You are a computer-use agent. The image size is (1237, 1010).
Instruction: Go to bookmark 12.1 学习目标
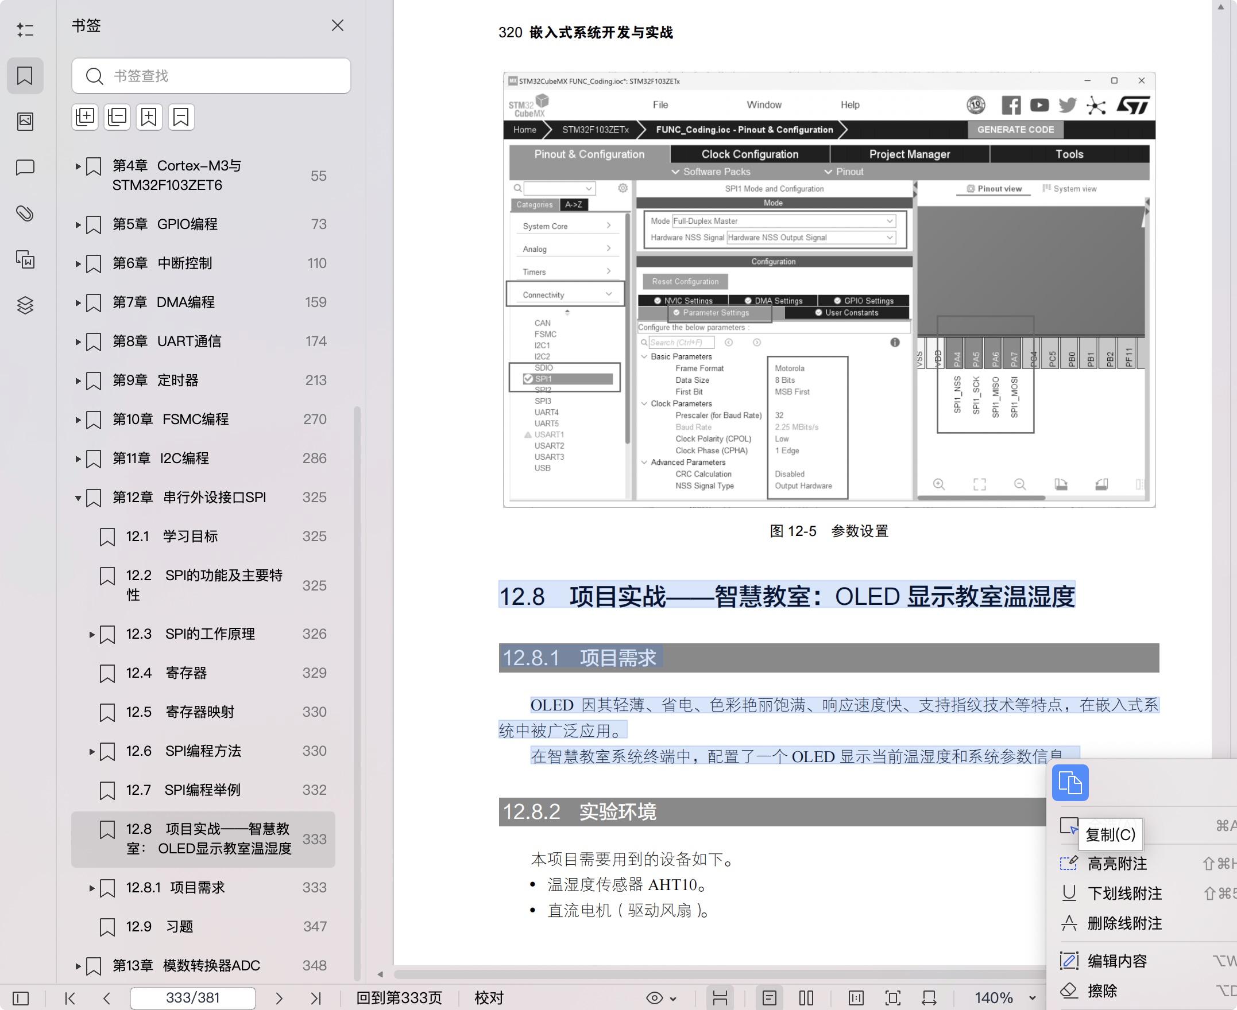coord(203,537)
